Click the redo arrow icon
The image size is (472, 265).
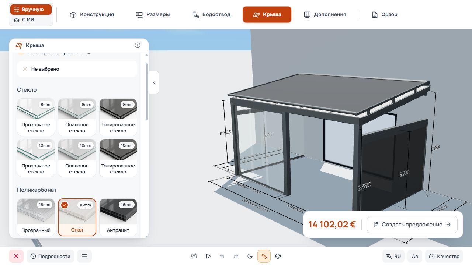pos(236,256)
